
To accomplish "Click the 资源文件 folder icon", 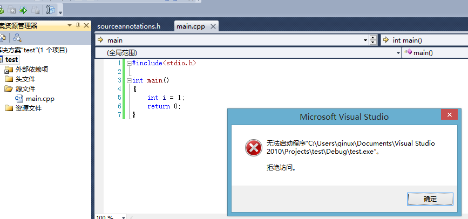I will (9, 108).
